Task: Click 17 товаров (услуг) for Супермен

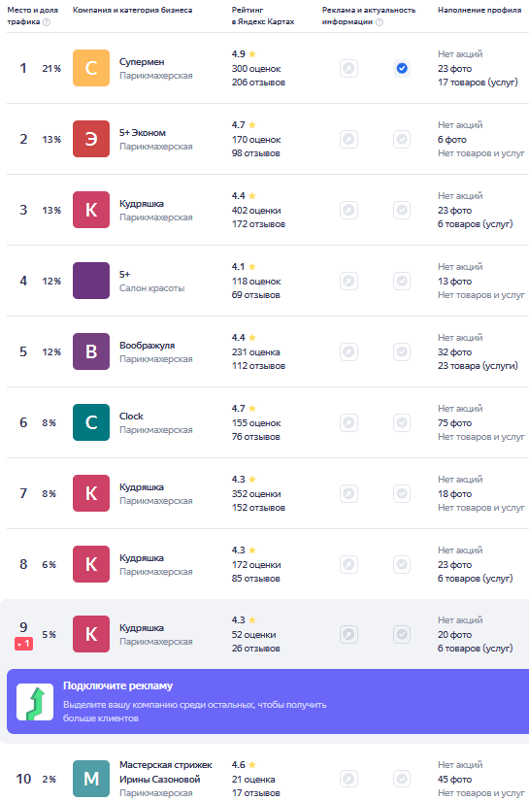Action: (478, 82)
